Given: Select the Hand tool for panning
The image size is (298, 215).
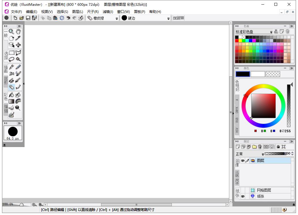Looking at the screenshot, I should pos(17,32).
